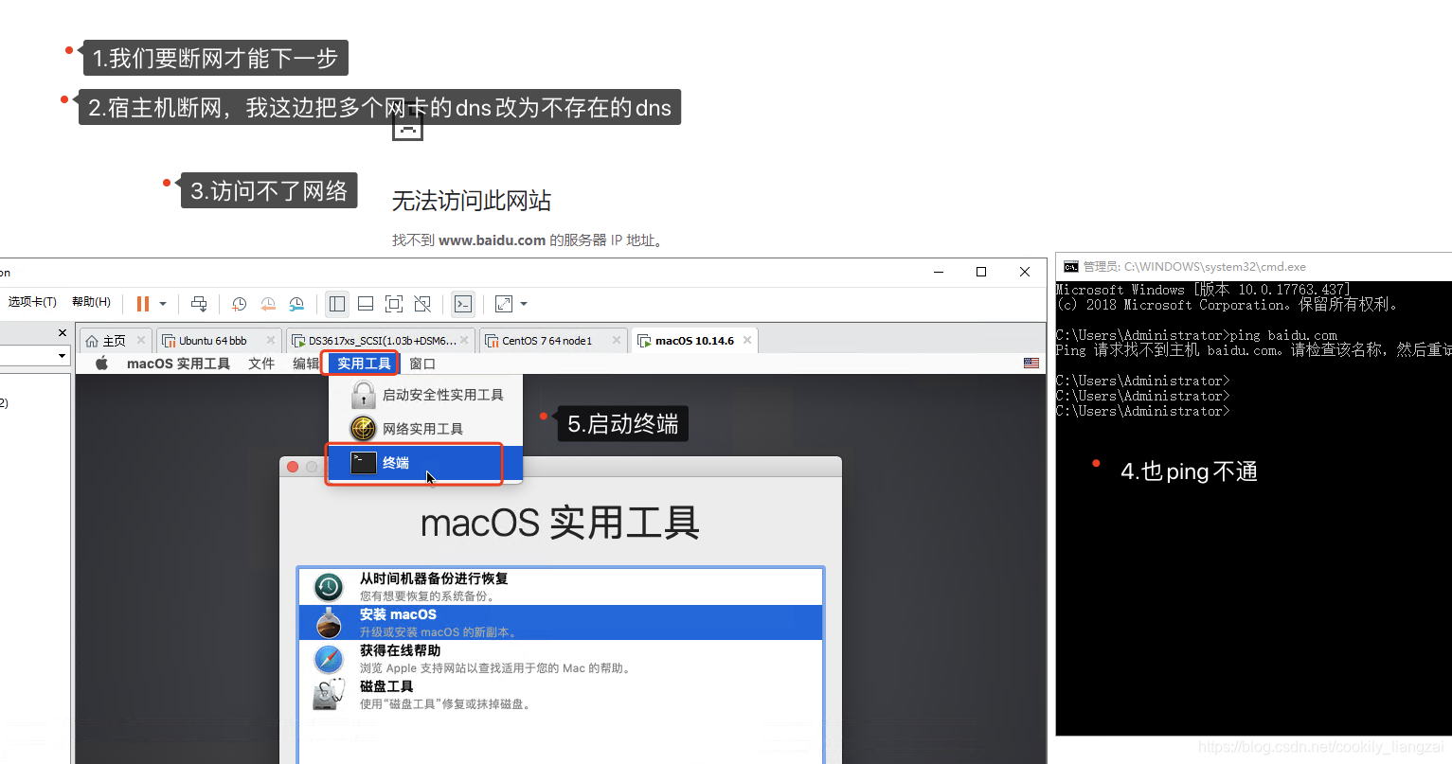Close the CentOS 7 64 node1 tab
The height and width of the screenshot is (764, 1452).
pos(617,340)
